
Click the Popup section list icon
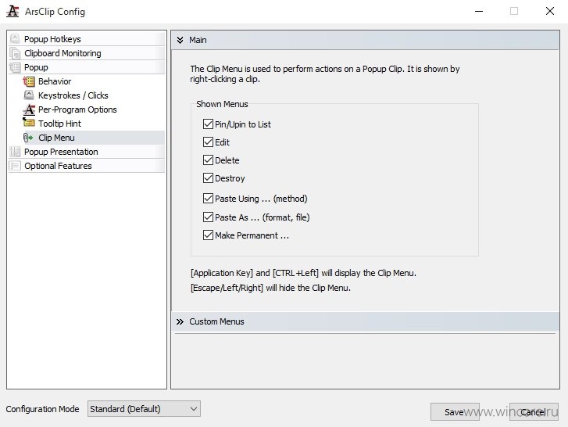pos(15,67)
